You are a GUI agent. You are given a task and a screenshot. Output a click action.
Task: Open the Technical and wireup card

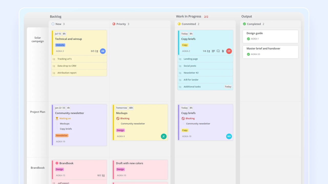79,42
